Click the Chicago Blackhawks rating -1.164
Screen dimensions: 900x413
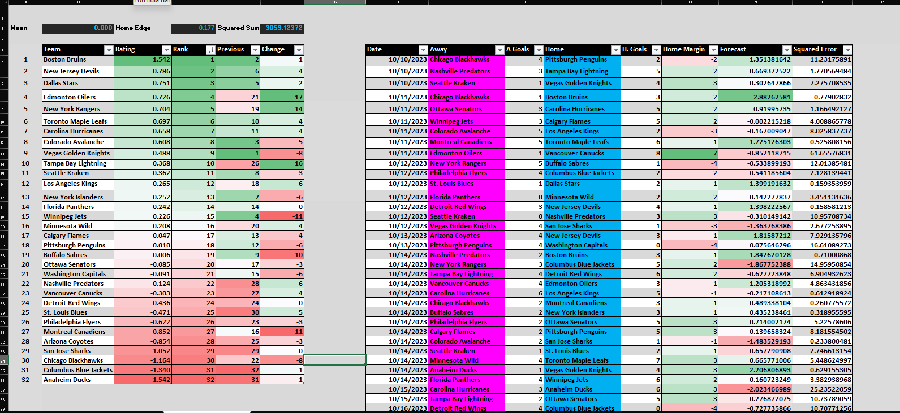(x=143, y=360)
